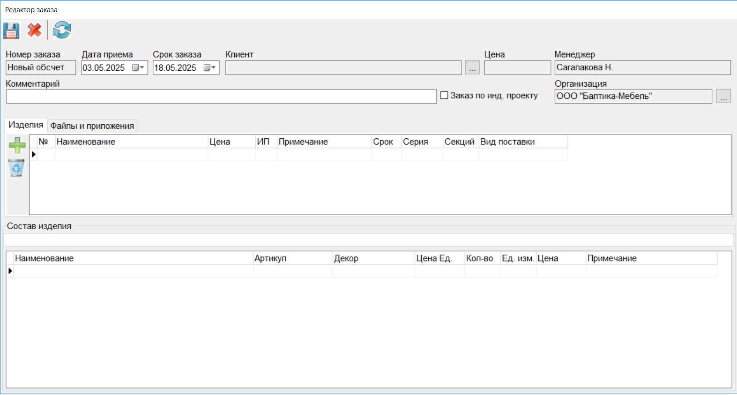Click into the Комментарий text field
The height and width of the screenshot is (395, 737).
click(x=221, y=97)
